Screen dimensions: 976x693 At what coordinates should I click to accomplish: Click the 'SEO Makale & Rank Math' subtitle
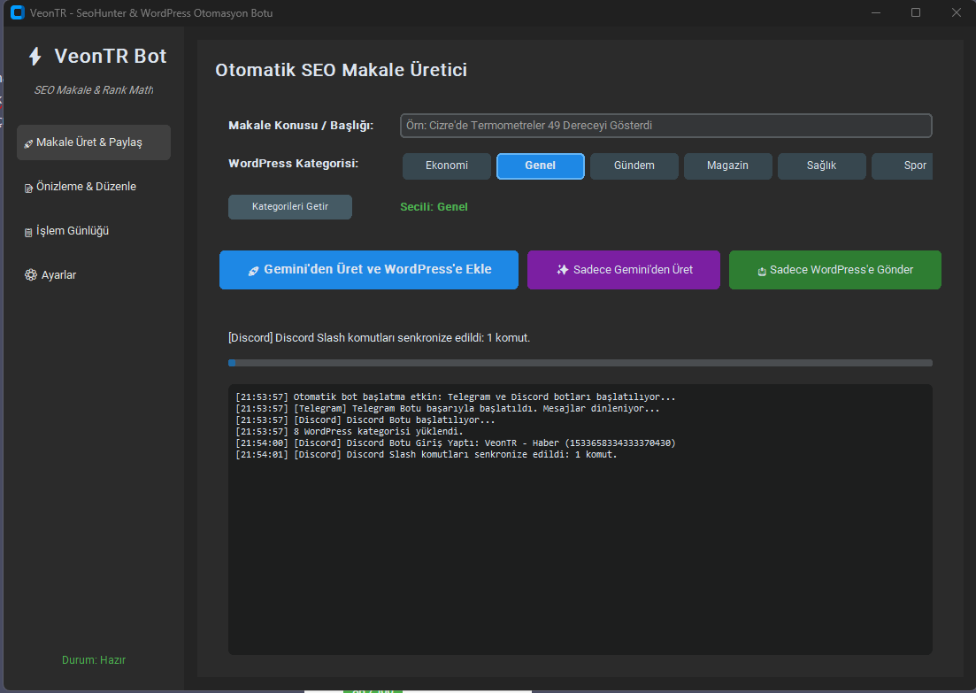point(94,90)
